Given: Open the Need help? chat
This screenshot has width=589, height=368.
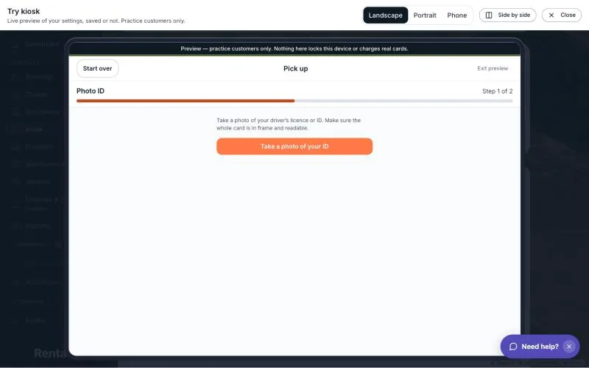Looking at the screenshot, I should click(540, 346).
